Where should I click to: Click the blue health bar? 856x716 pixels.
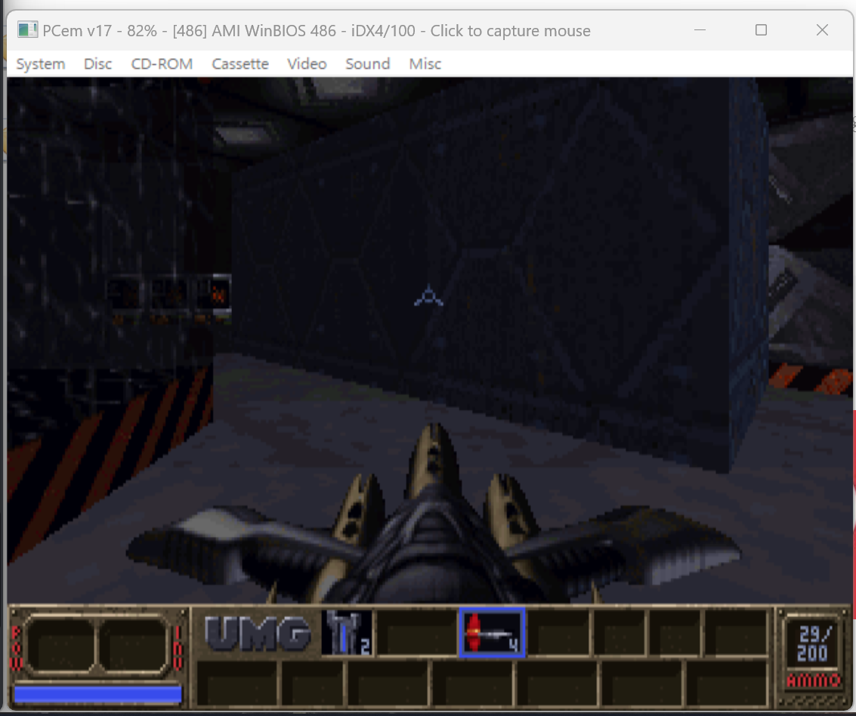pos(97,693)
